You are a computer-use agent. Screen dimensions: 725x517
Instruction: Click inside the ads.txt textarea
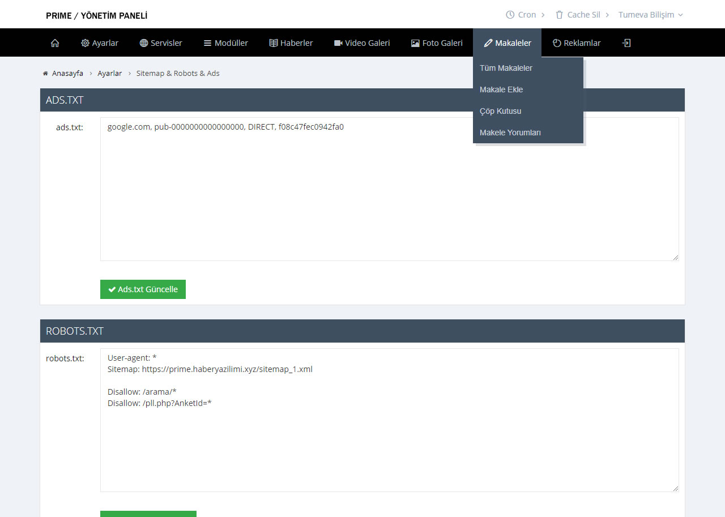pyautogui.click(x=390, y=189)
